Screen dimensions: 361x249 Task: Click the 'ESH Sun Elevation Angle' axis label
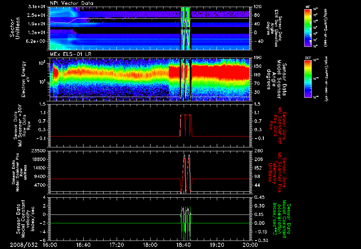pos(274,28)
